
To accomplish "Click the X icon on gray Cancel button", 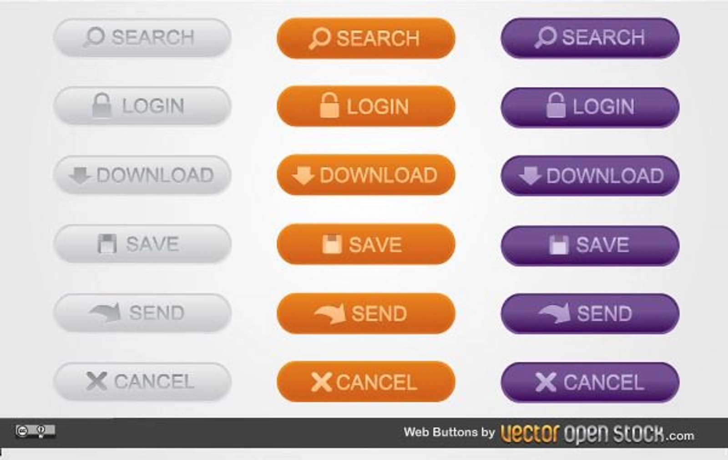I will [x=96, y=381].
